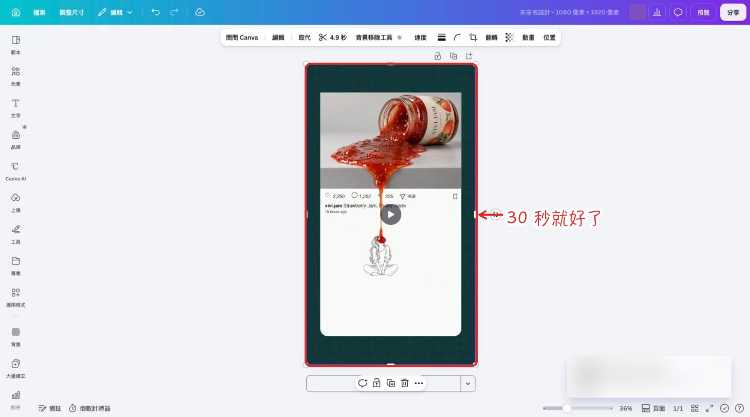Open the 上傳 uploads tab
This screenshot has width=750, height=417.
coord(16,203)
